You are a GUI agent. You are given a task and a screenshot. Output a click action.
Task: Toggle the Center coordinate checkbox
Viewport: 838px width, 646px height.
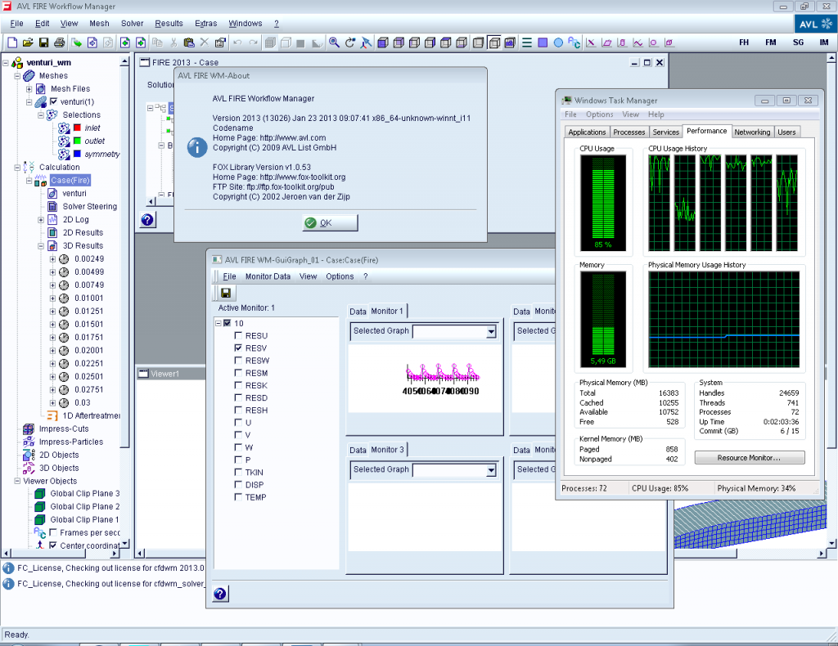click(x=53, y=545)
